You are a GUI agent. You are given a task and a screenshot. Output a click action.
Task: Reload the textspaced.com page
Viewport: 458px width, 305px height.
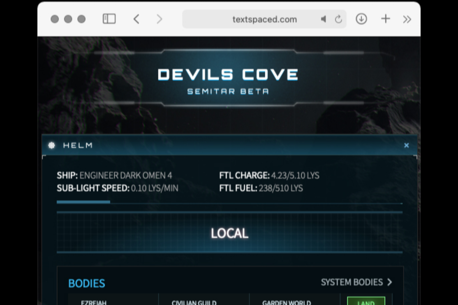coord(338,19)
